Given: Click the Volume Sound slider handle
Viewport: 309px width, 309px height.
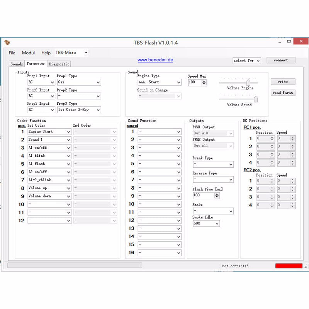Looking at the screenshot, I should coord(255,99).
